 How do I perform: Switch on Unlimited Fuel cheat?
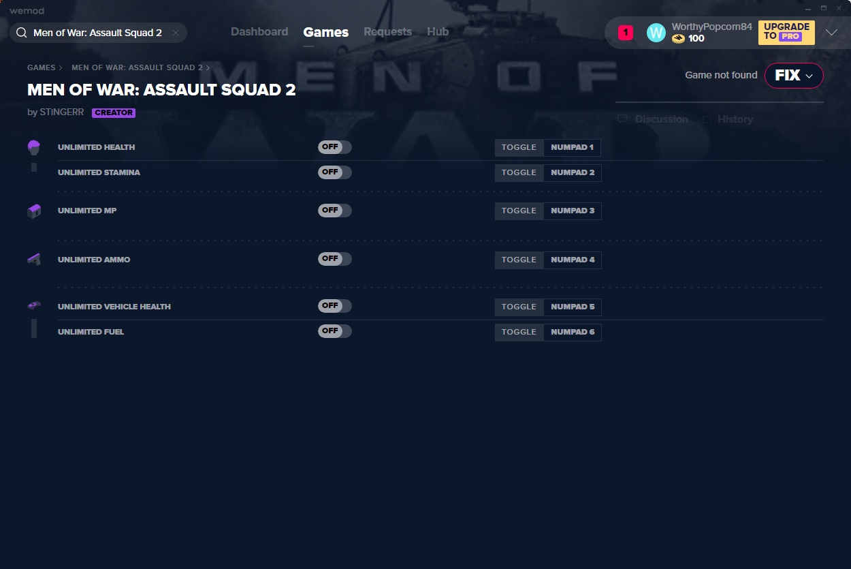[x=334, y=331]
